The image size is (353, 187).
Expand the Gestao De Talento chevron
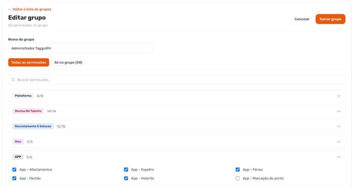[x=339, y=111]
